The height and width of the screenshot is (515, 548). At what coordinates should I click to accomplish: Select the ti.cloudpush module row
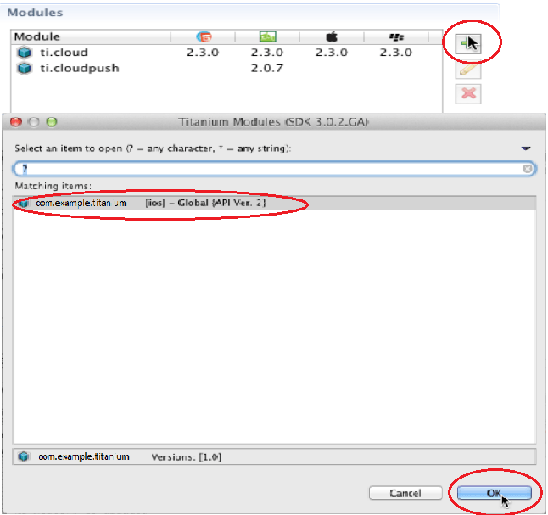click(x=226, y=68)
